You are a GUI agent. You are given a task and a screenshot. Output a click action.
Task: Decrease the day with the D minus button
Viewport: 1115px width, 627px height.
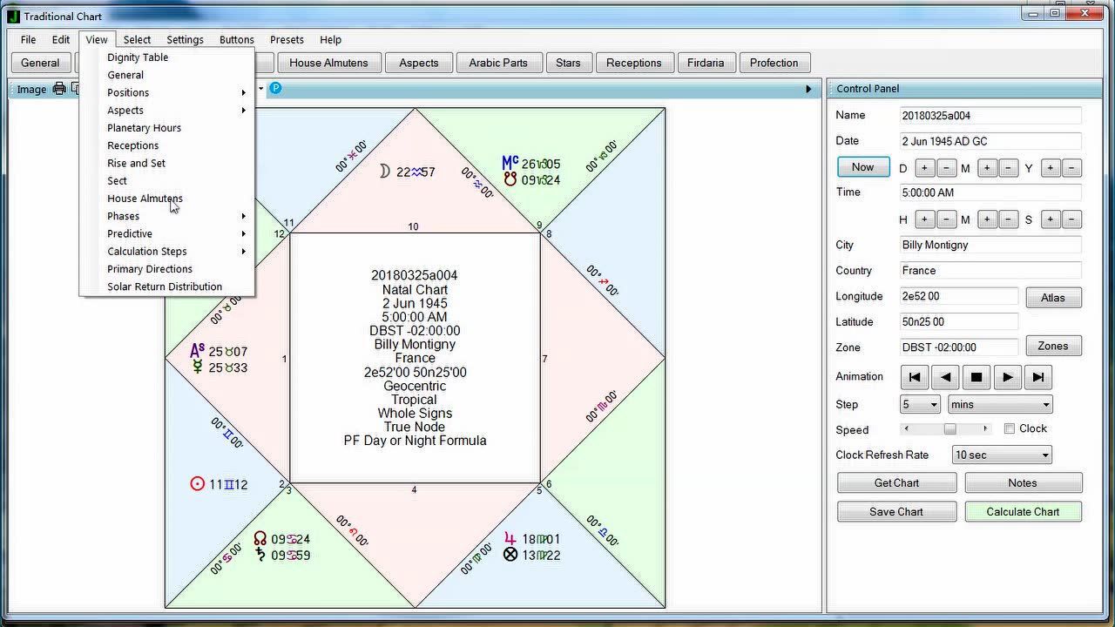(x=946, y=168)
